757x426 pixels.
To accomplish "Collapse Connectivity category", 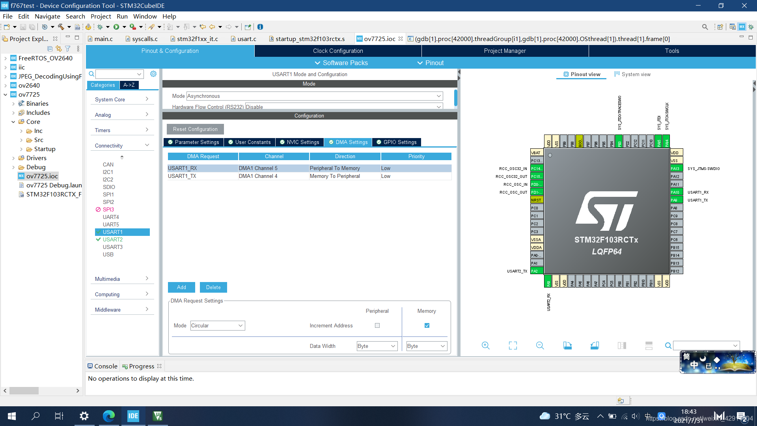I will (122, 146).
